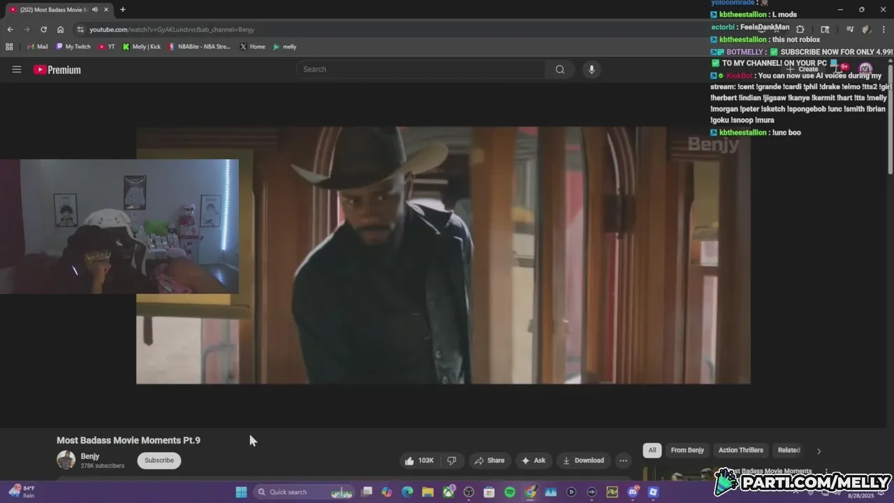Go back with browser back arrow
The width and height of the screenshot is (894, 503).
[x=10, y=29]
